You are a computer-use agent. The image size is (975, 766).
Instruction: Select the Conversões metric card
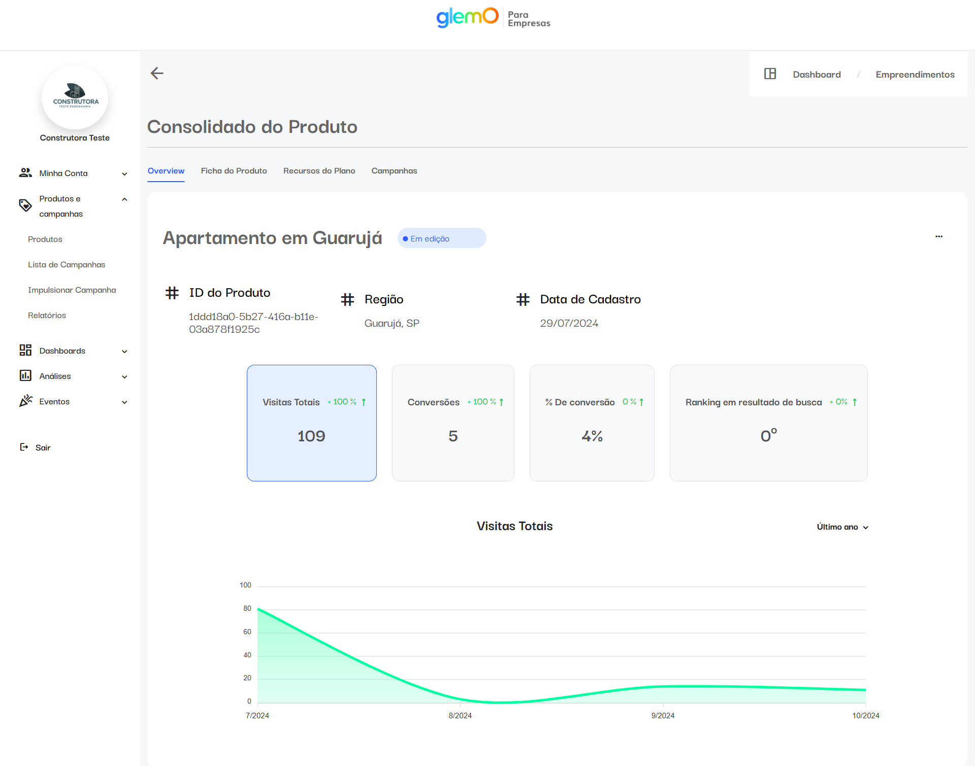coord(452,423)
